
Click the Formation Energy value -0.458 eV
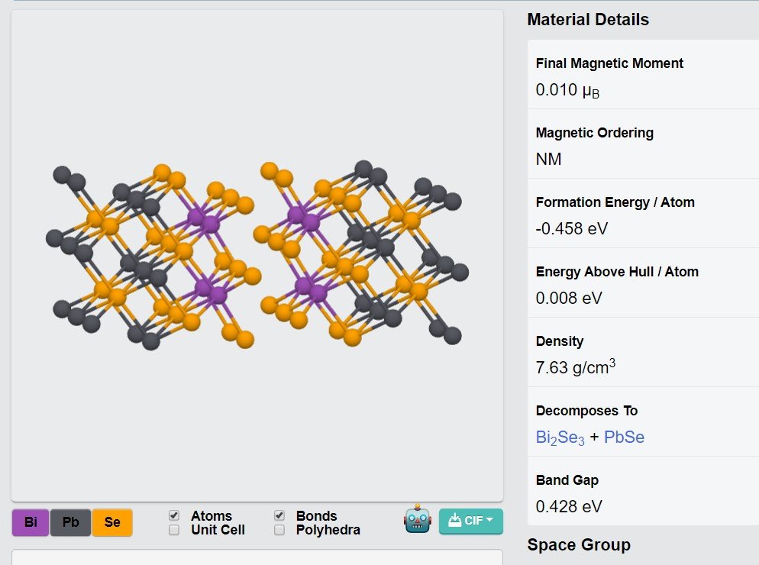tap(572, 228)
